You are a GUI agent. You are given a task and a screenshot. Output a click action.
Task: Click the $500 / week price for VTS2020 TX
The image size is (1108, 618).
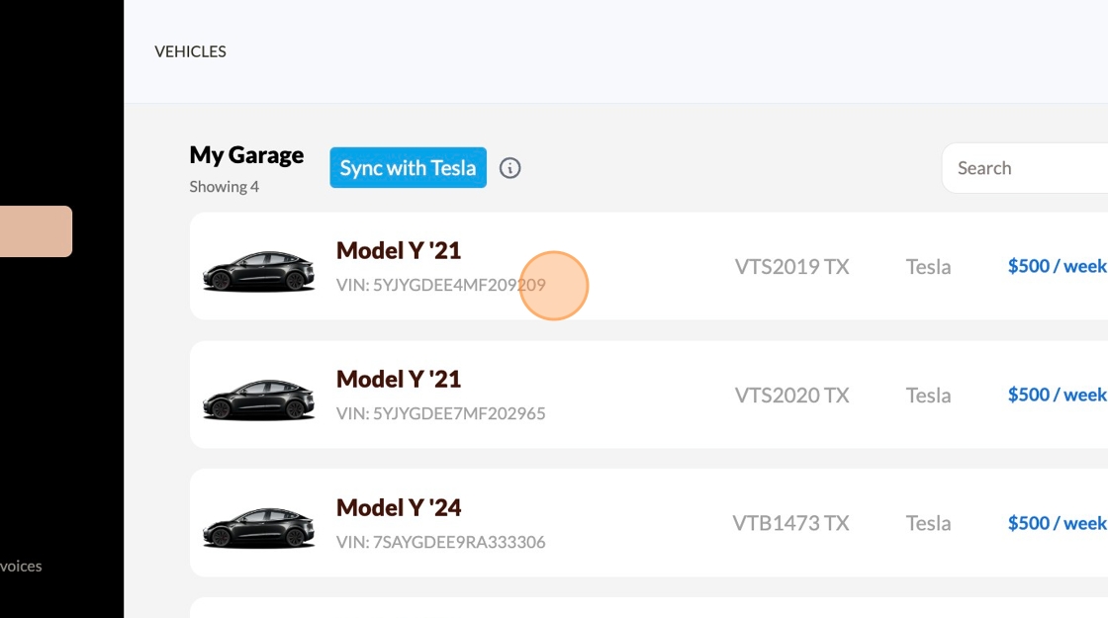[x=1057, y=395]
